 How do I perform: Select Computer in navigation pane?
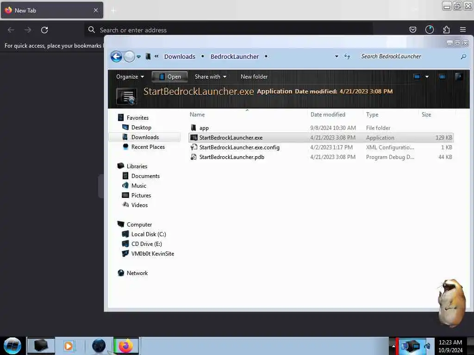(x=139, y=225)
